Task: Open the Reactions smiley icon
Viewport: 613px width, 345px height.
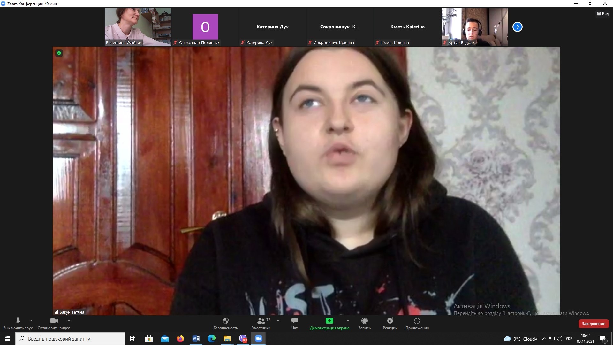Action: [390, 321]
